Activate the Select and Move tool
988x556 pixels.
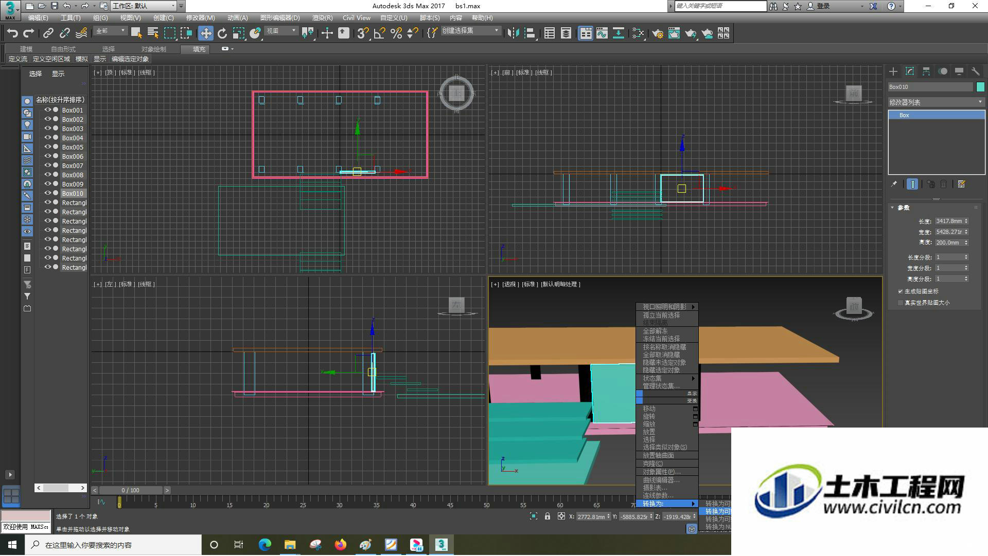pos(206,33)
